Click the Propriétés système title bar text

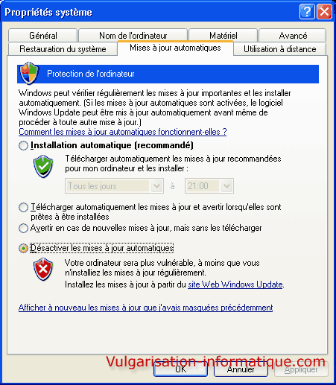(48, 12)
